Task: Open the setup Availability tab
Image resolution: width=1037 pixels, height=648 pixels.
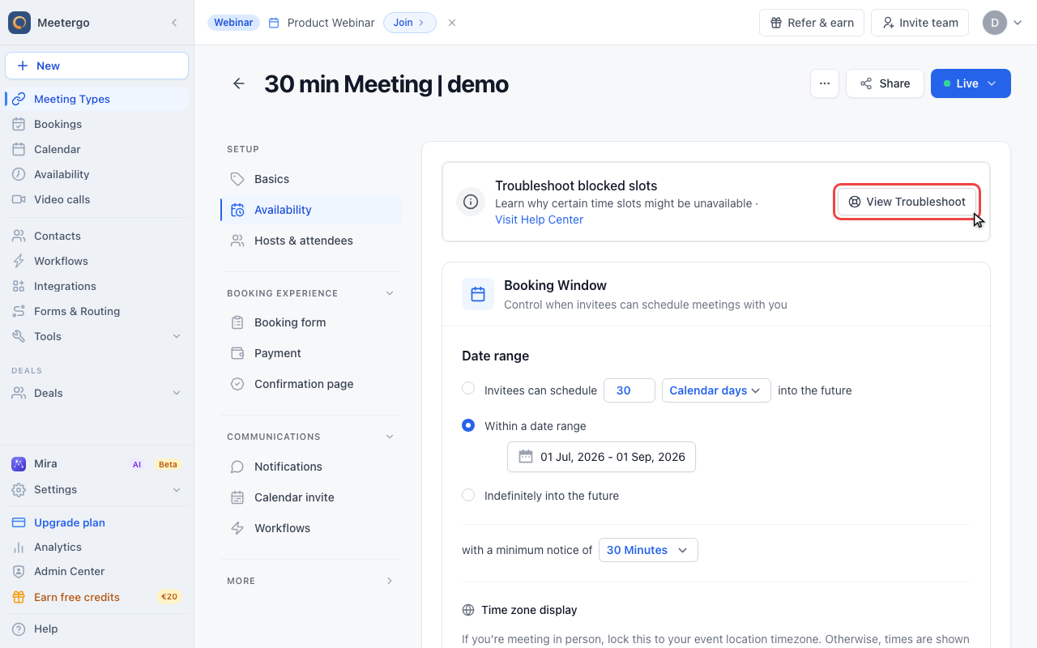Action: 311,210
